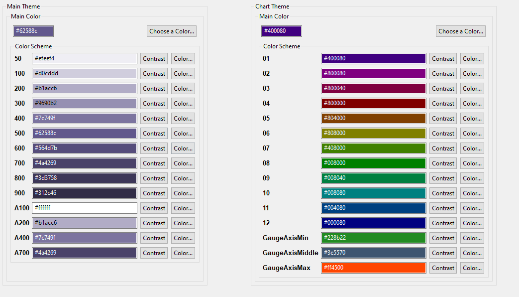Click the white #ffffff swatch at A100
This screenshot has width=519, height=297.
point(84,208)
